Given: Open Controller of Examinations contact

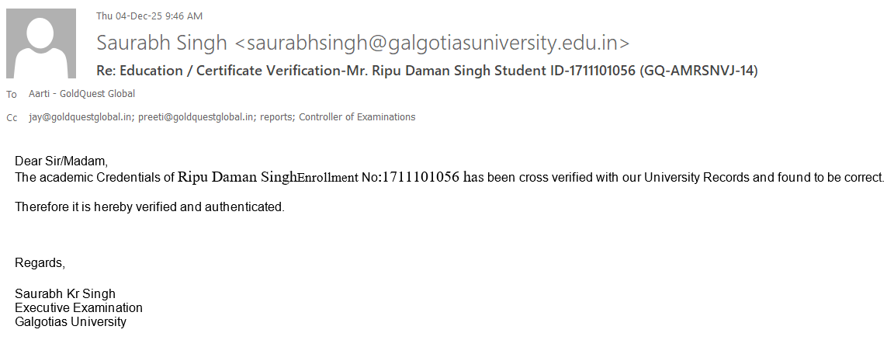Looking at the screenshot, I should pyautogui.click(x=357, y=117).
